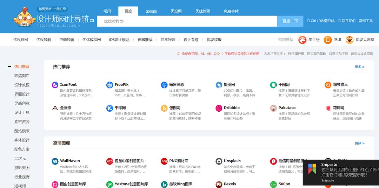Select 设计工具 in the left sidebar
The image size is (379, 188).
[22, 113]
